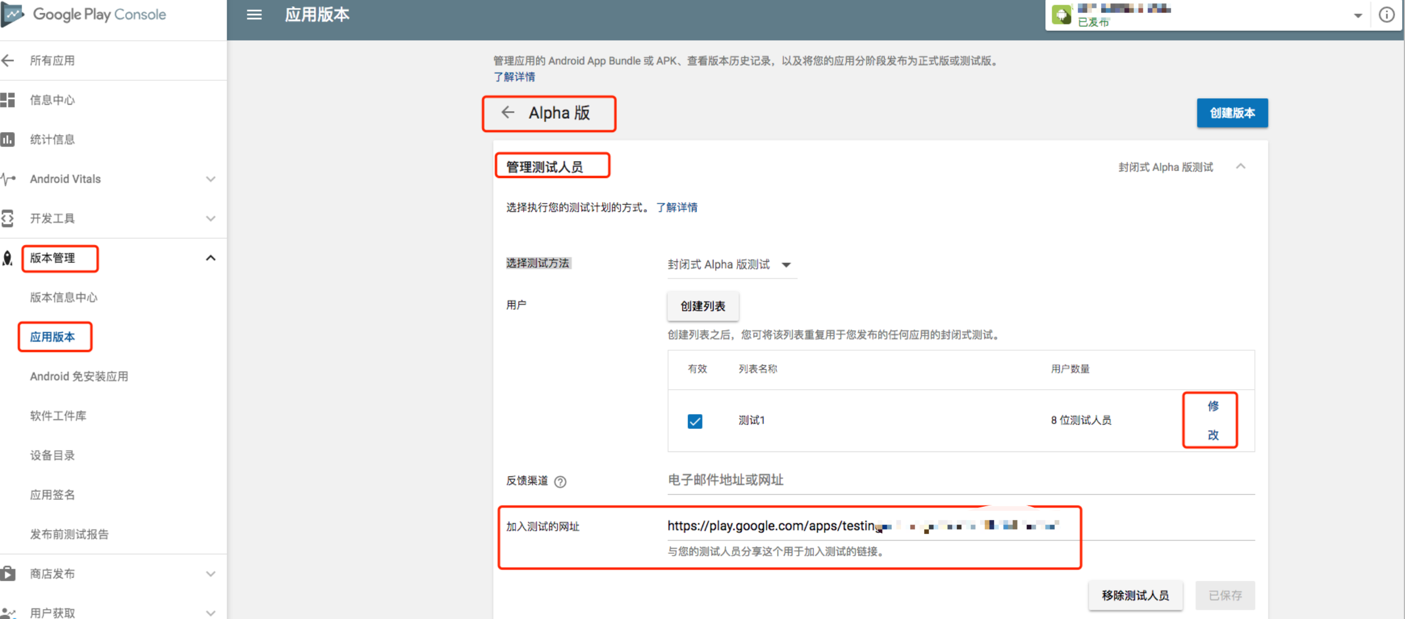This screenshot has height=619, width=1405.
Task: Click the 创建版本 button
Action: click(x=1232, y=113)
